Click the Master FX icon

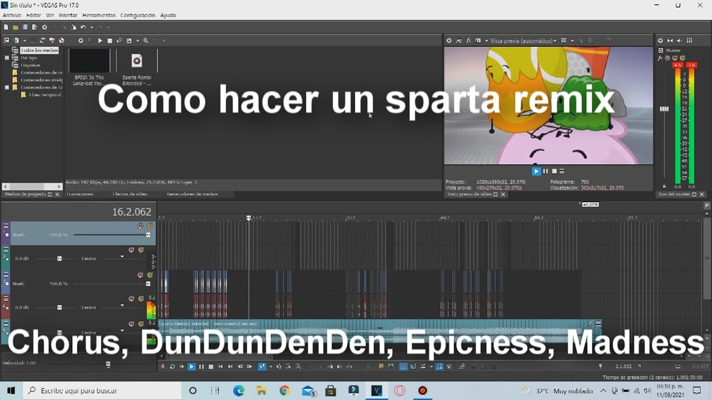coord(661,58)
